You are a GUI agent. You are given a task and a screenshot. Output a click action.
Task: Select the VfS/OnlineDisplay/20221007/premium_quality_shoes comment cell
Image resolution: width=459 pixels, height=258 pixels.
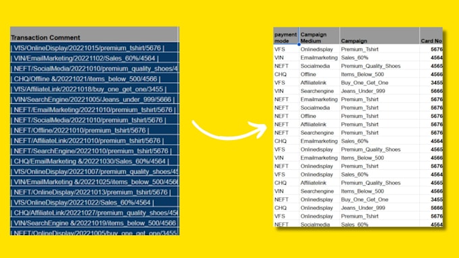pyautogui.click(x=94, y=171)
